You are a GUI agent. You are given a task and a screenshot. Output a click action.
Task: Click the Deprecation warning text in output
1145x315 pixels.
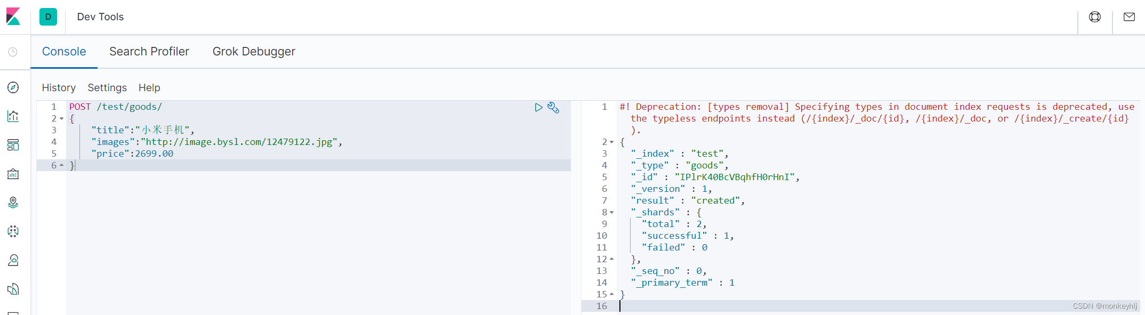click(877, 118)
